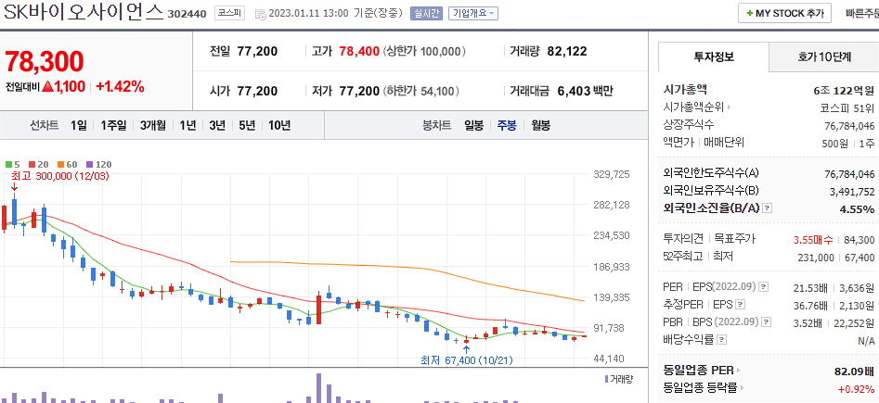
Task: Switch to the 투자정보 tab
Action: point(714,57)
